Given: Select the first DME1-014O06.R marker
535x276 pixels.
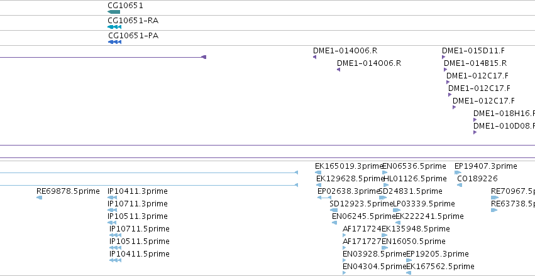Looking at the screenshot, I should point(314,57).
